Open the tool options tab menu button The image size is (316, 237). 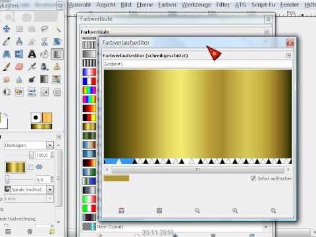click(59, 137)
